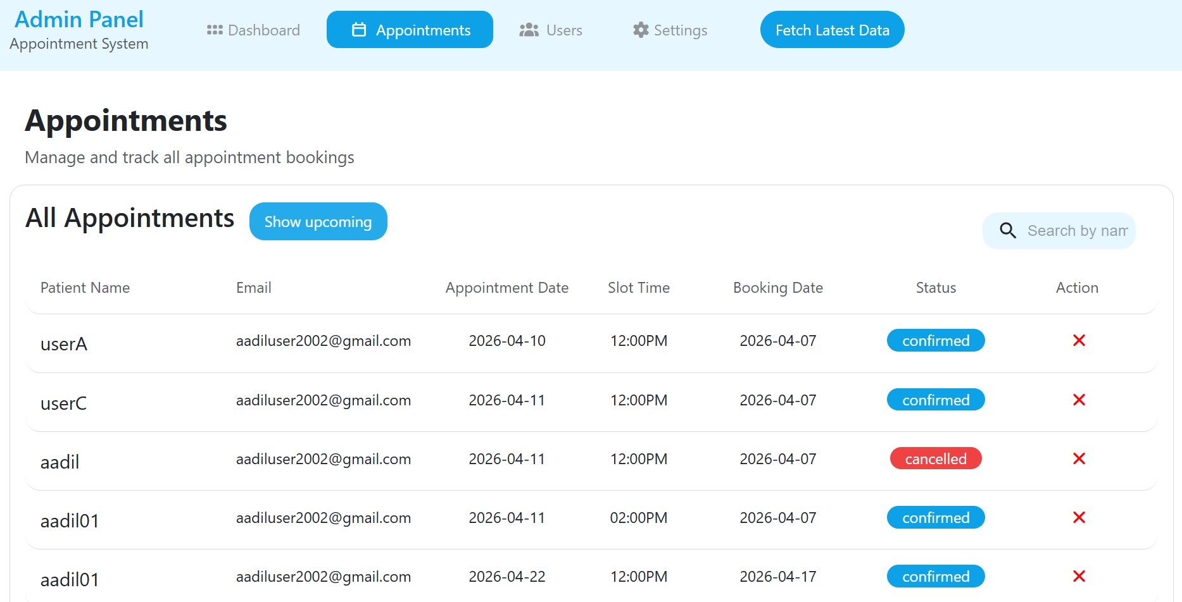Click the red X for the 2026-04-22 appointment
This screenshot has width=1182, height=602.
click(1079, 576)
